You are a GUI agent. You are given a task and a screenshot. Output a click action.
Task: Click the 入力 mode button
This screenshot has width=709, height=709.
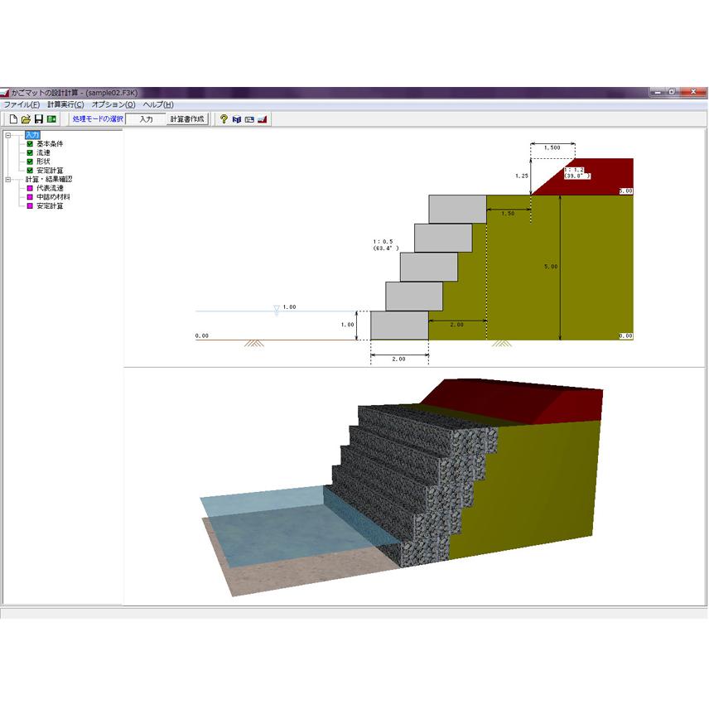146,119
